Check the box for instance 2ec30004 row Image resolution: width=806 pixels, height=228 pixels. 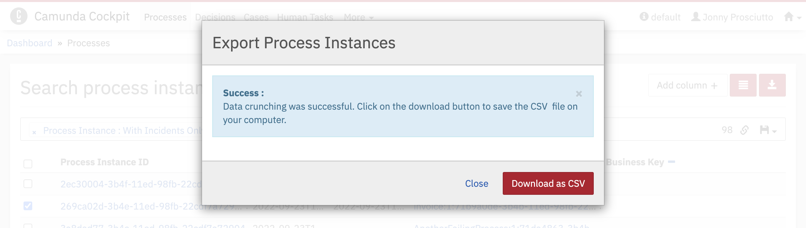[28, 184]
